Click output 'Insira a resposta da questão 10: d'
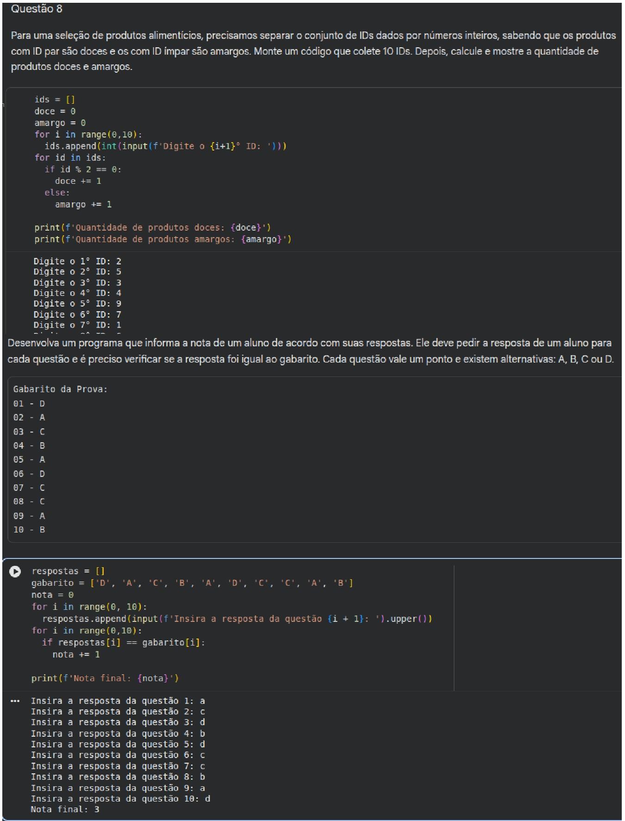 point(120,799)
